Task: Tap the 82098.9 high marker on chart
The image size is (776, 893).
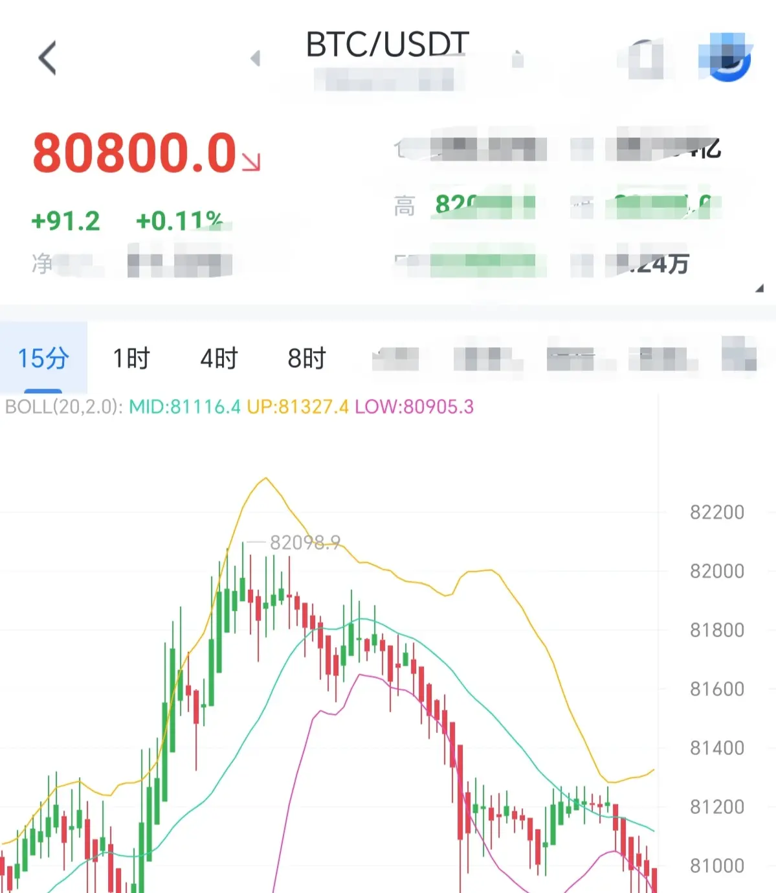Action: [305, 543]
